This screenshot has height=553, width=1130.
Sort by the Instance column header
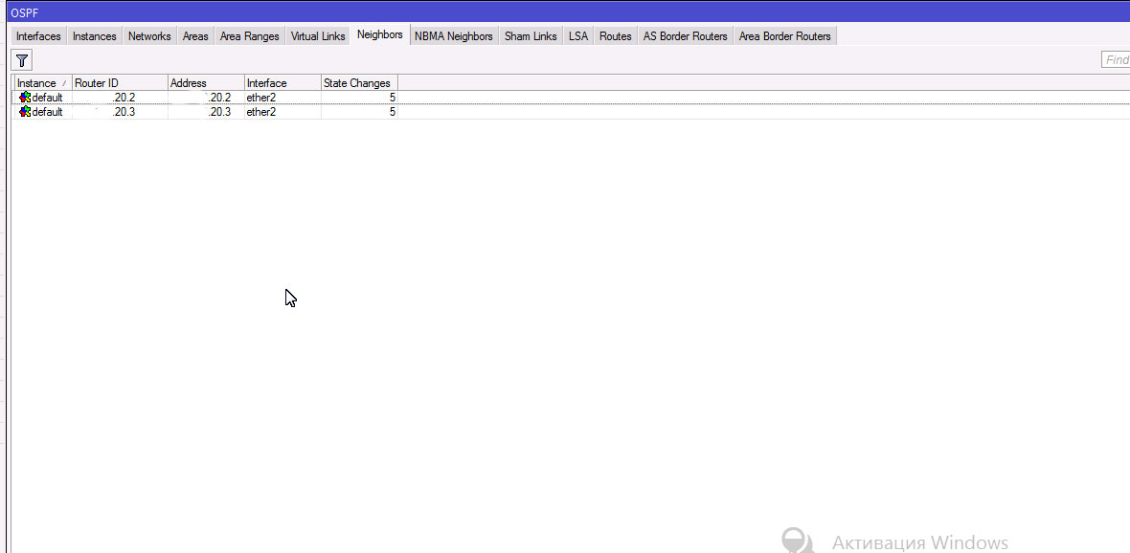(x=42, y=83)
